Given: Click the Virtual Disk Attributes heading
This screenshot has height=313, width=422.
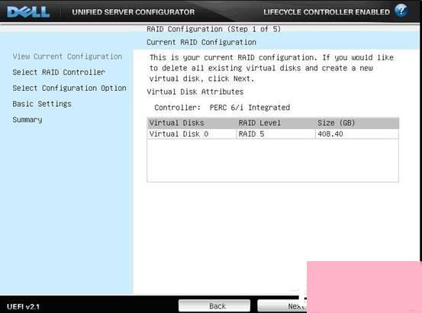Looking at the screenshot, I should tap(195, 92).
